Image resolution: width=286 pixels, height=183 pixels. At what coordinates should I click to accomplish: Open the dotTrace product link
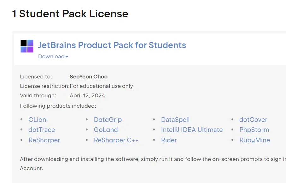42,130
